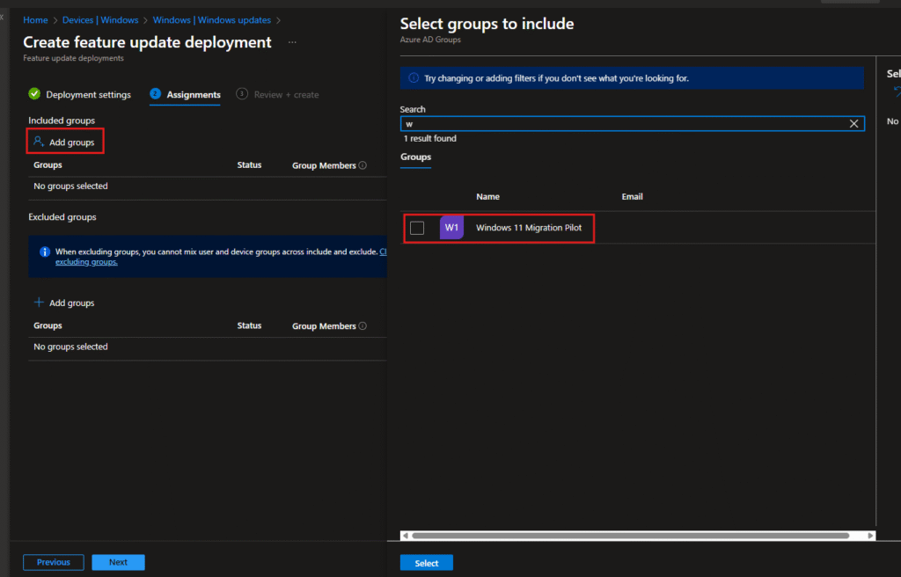Check the Windows 11 Migration Pilot checkbox
The image size is (901, 577).
[x=417, y=228]
